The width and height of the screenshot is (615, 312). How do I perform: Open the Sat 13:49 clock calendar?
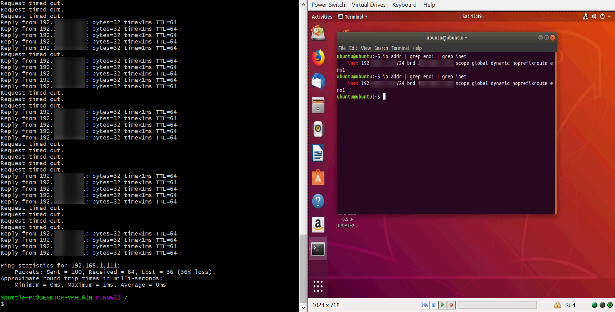point(472,16)
